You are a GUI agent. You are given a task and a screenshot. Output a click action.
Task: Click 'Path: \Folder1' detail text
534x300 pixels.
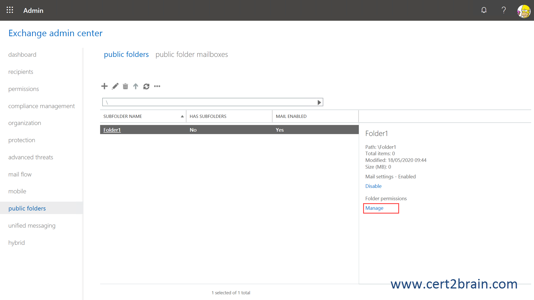tap(381, 147)
